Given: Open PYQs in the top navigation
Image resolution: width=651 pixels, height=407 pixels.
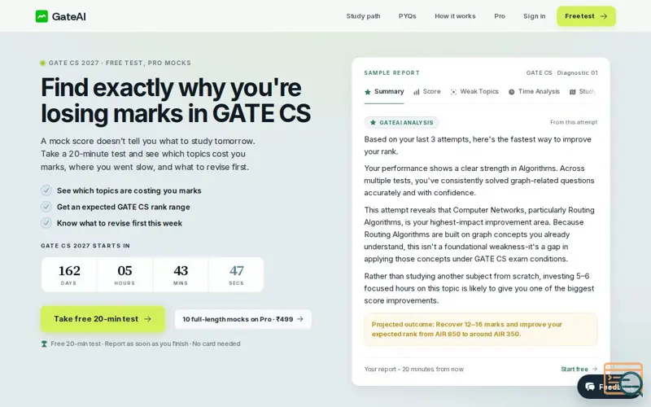Looking at the screenshot, I should [408, 16].
